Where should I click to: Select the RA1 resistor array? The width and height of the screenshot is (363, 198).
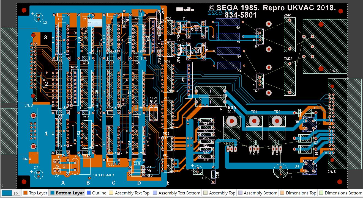pos(189,80)
